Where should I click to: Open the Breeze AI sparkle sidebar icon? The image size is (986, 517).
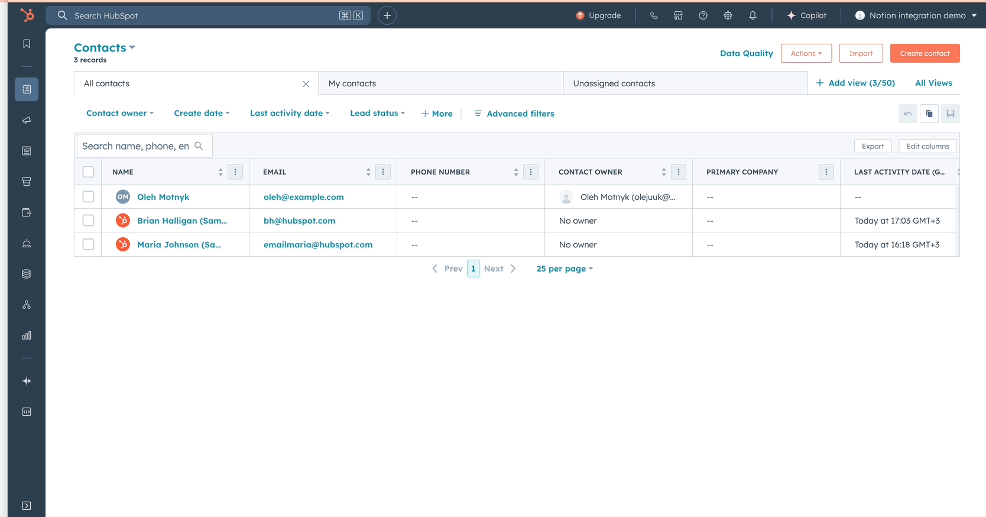27,381
